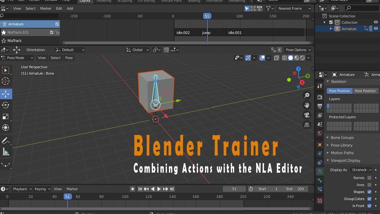The height and width of the screenshot is (214, 380).
Task: Select wireframe viewport shading
Action: click(284, 58)
